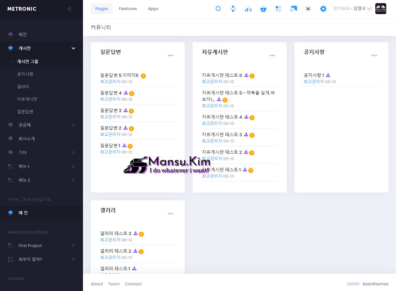This screenshot has width=396, height=291.
Task: Click the 자유게시판 card heading
Action: 215,52
